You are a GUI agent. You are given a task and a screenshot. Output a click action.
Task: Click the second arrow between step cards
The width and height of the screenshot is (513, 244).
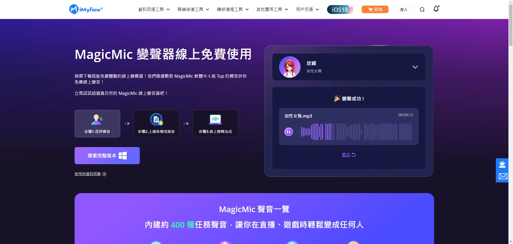(x=186, y=123)
